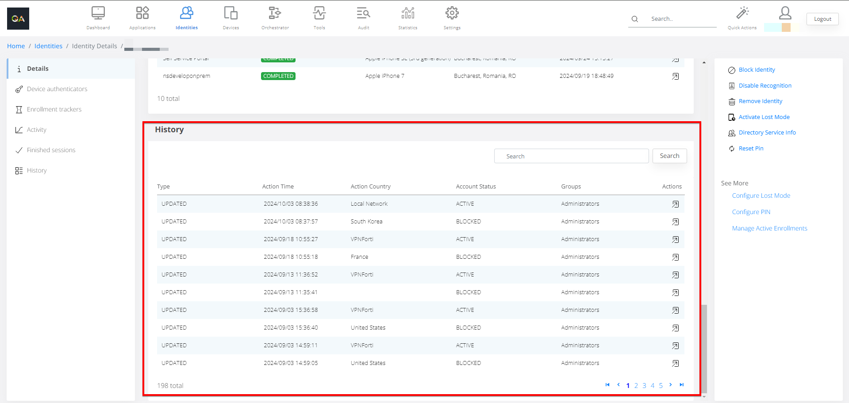The image size is (849, 403).
Task: Click the user profile icon
Action: [x=785, y=13]
